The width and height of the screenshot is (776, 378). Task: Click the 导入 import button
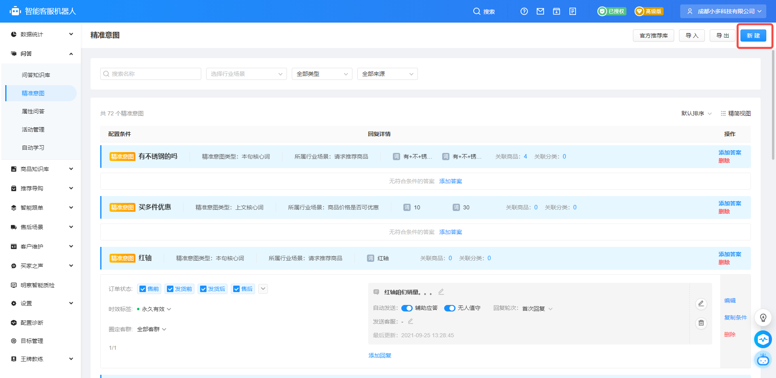692,36
